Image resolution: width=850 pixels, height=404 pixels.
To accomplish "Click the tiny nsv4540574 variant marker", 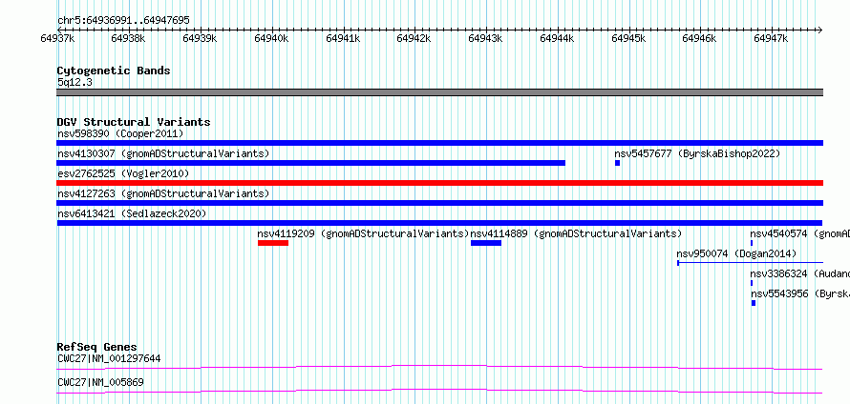I will point(752,243).
